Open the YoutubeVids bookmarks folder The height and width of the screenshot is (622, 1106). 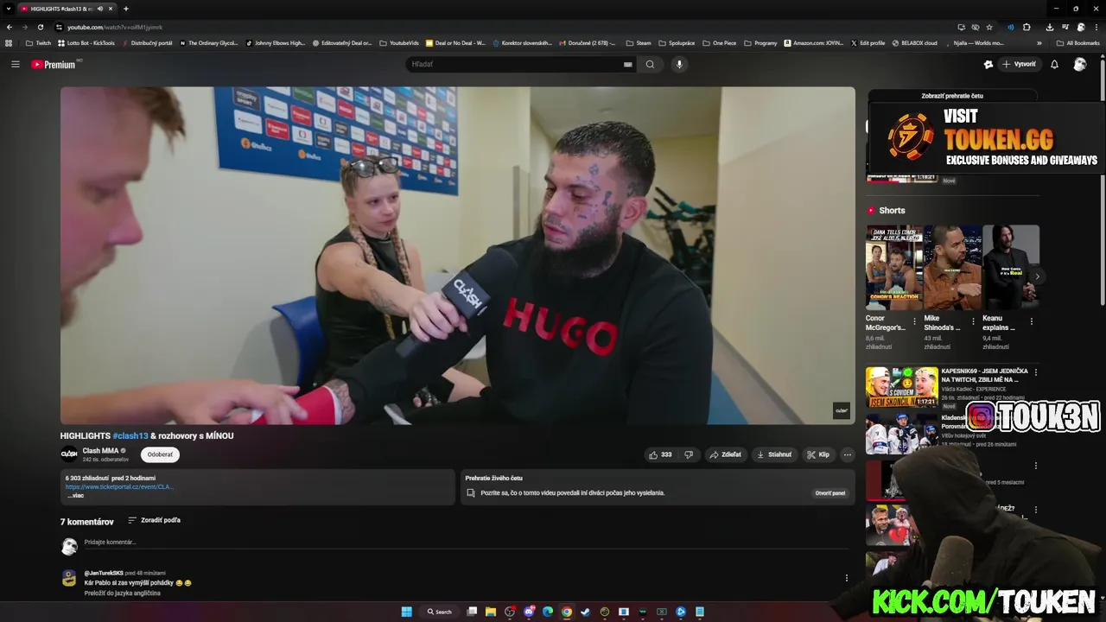click(399, 42)
